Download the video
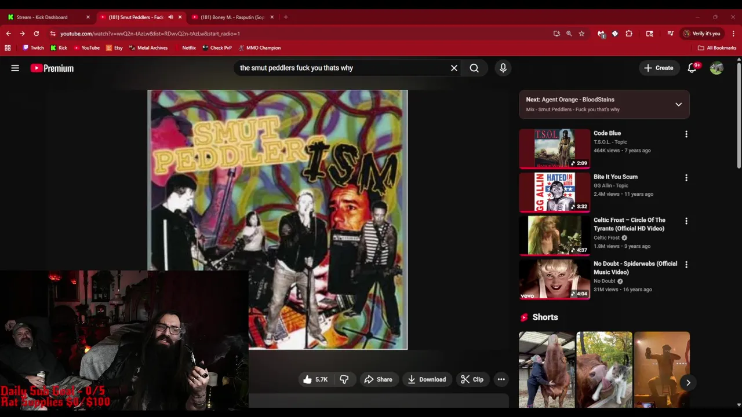The height and width of the screenshot is (417, 742). [427, 379]
